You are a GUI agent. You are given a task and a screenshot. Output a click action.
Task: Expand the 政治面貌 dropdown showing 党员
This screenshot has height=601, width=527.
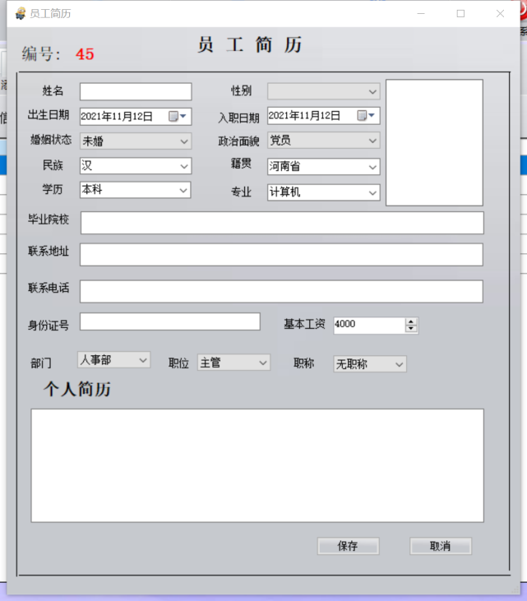pos(323,141)
